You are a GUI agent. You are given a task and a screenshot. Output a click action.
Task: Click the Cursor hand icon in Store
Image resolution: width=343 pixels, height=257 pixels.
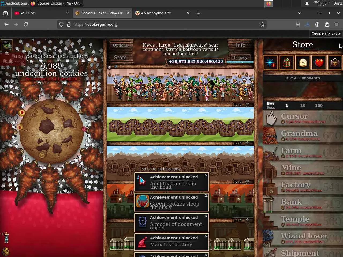click(271, 118)
